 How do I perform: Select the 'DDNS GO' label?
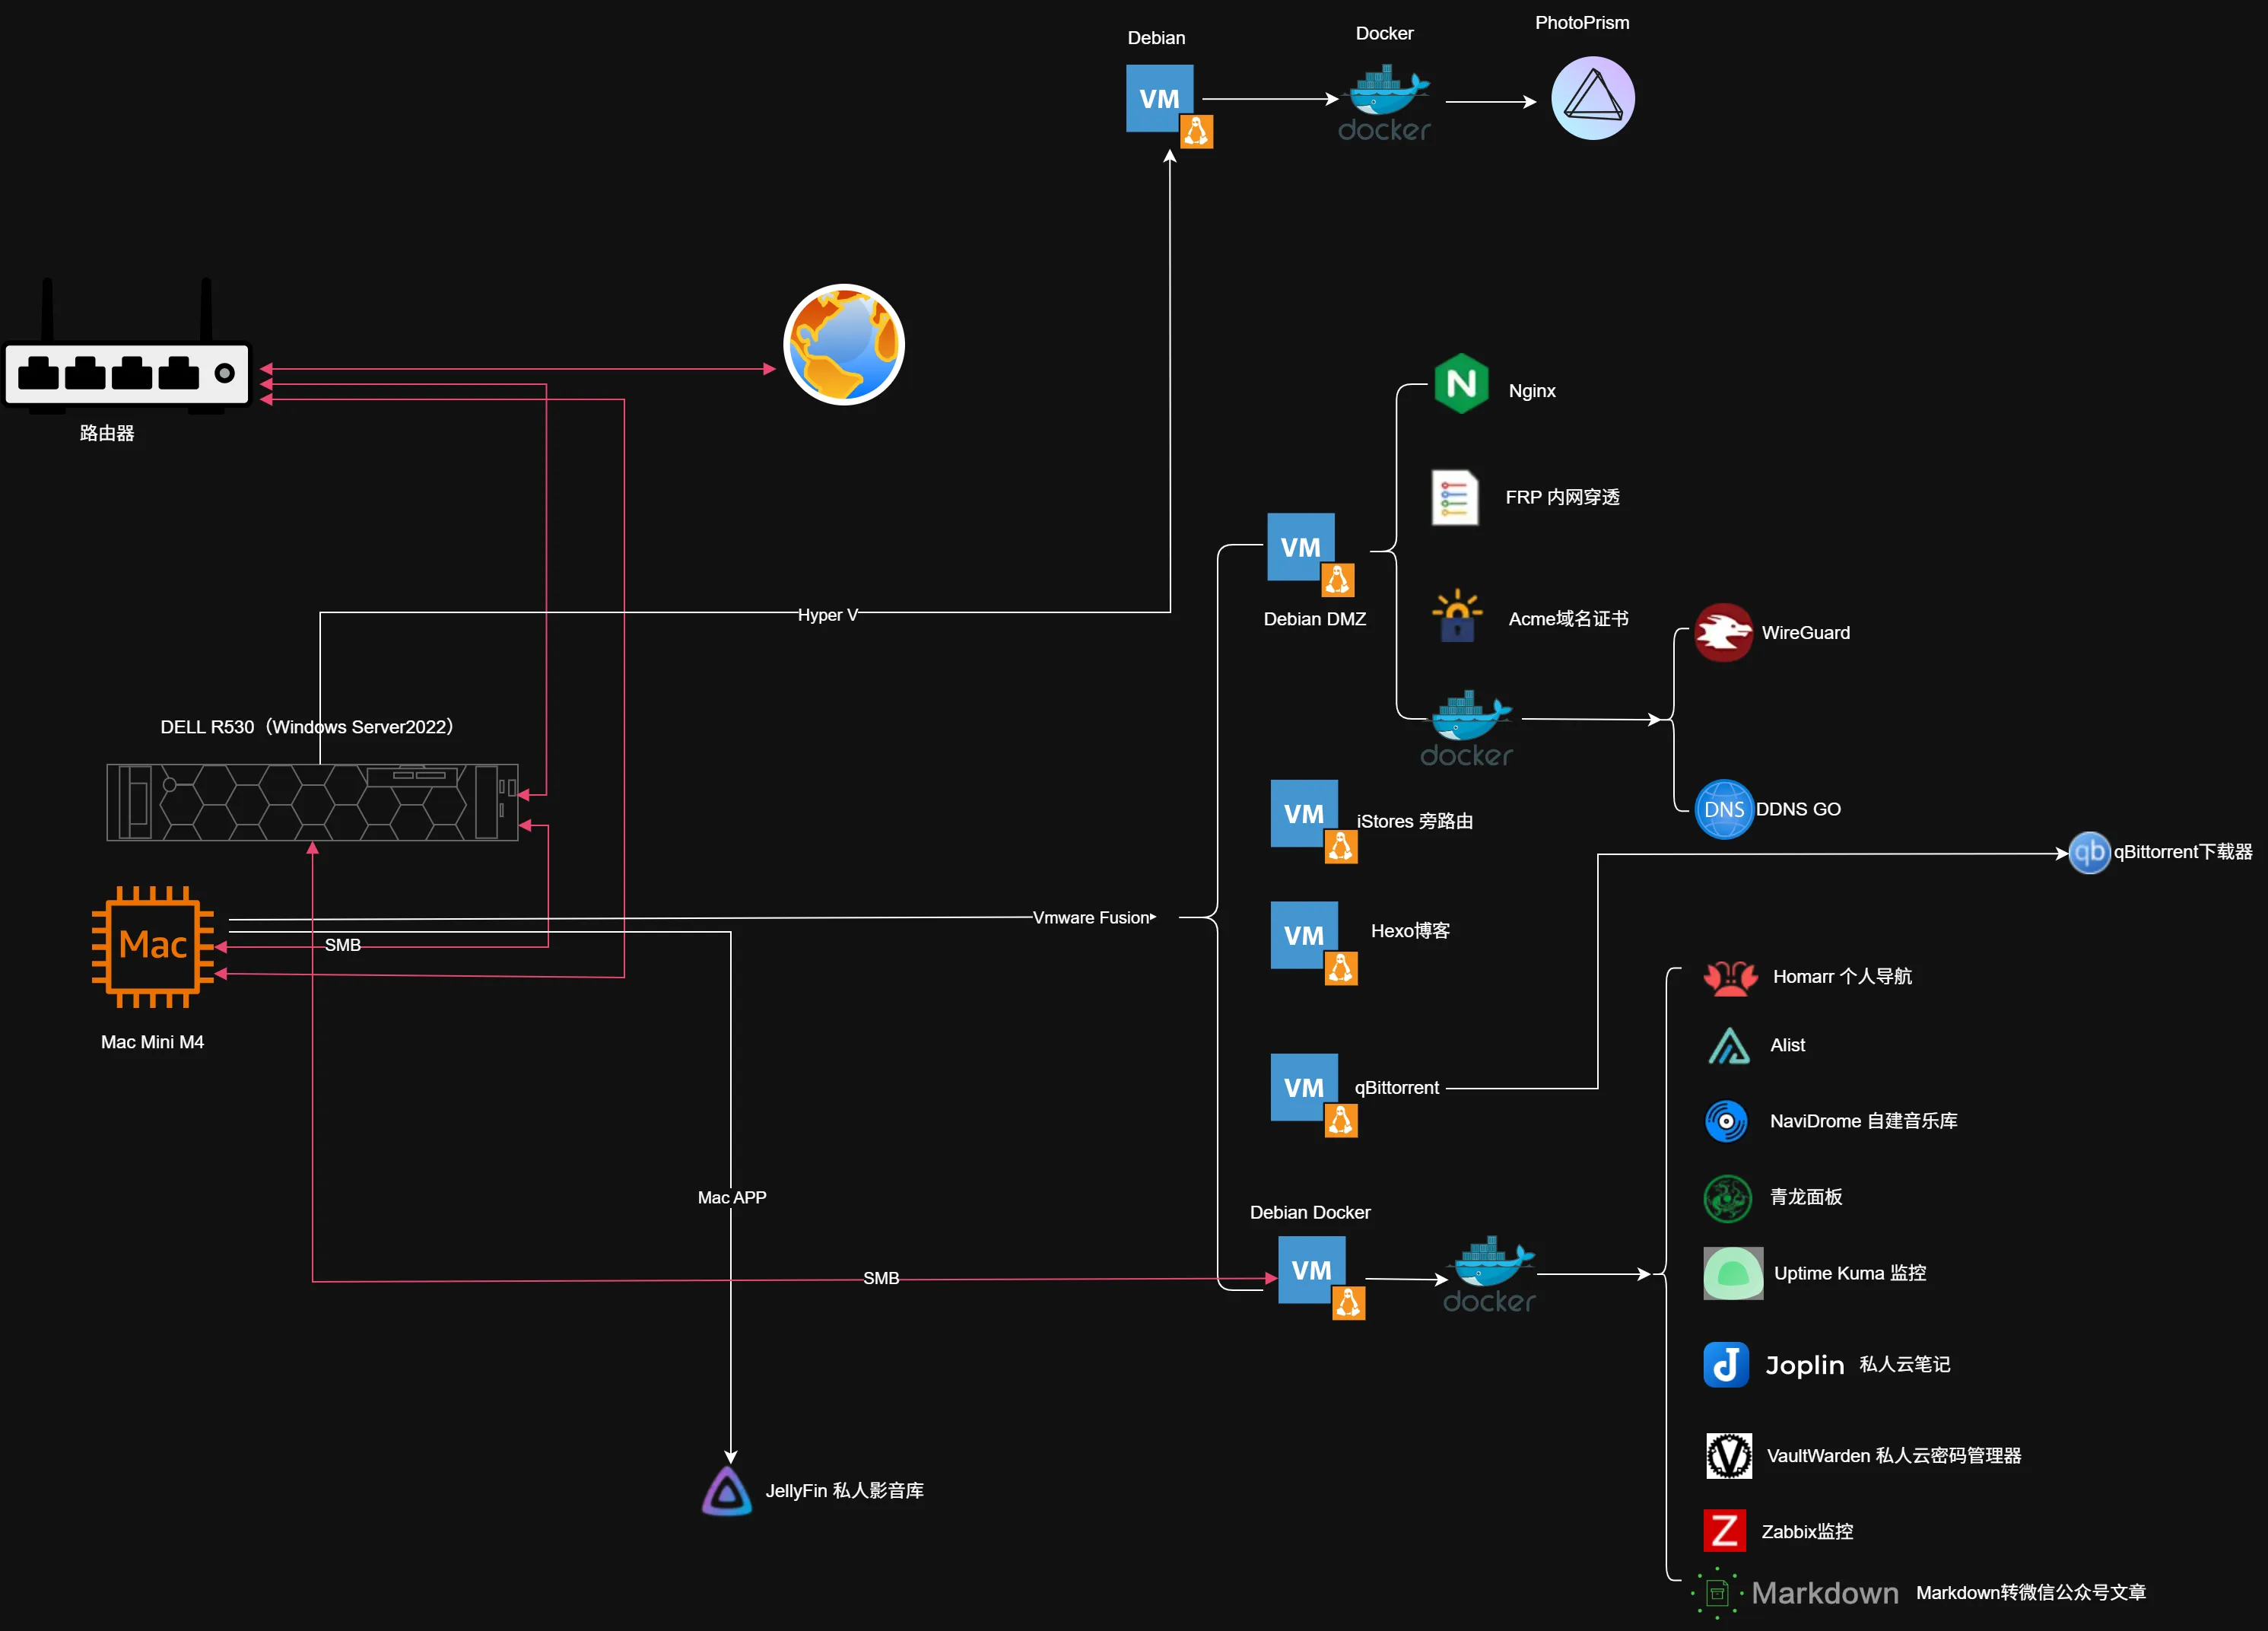(1798, 809)
